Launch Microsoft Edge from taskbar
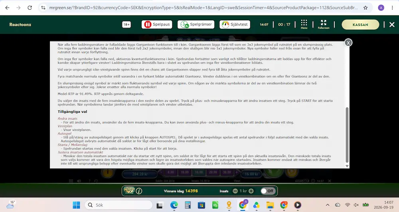Viewport: 399px width, 212px height. (174, 205)
